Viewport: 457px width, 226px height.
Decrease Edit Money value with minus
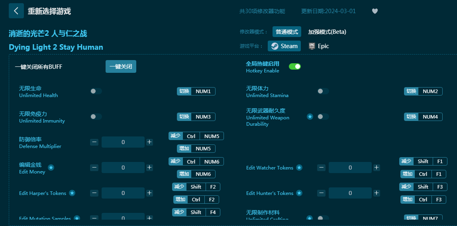click(94, 168)
